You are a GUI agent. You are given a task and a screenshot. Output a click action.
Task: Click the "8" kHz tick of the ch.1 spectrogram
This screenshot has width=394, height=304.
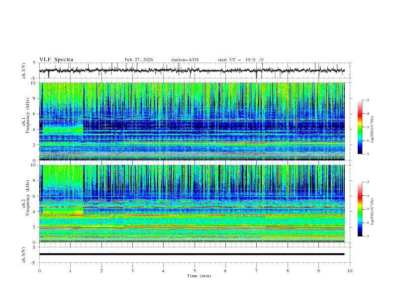point(35,98)
